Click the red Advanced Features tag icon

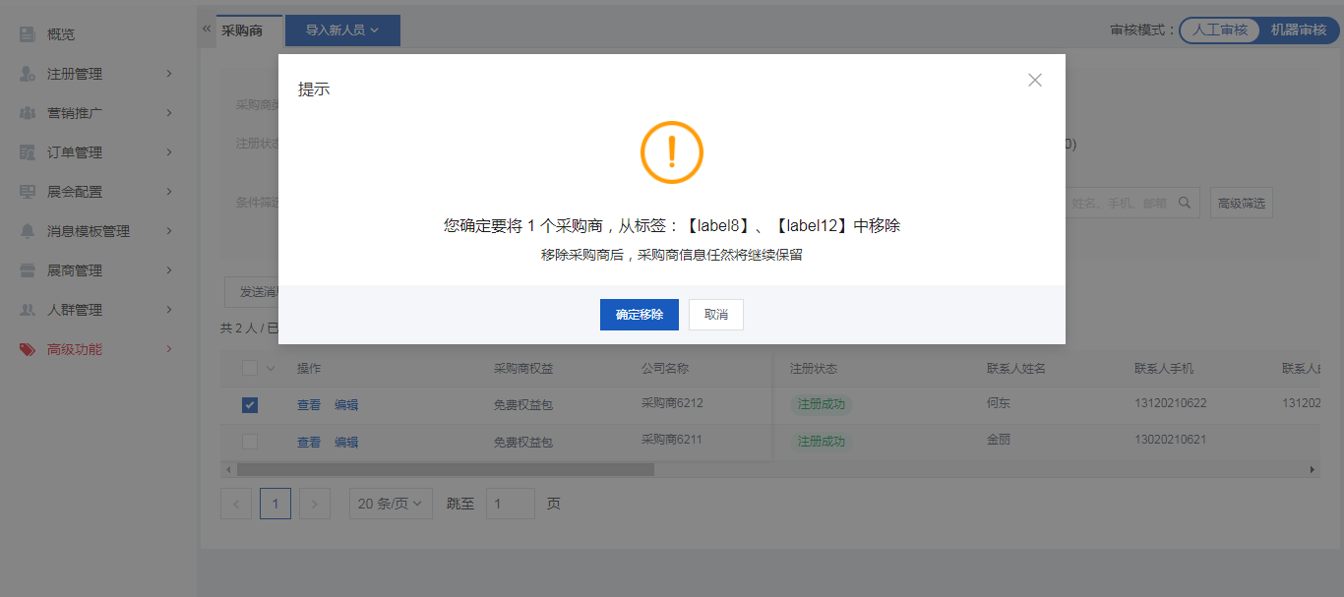point(28,349)
